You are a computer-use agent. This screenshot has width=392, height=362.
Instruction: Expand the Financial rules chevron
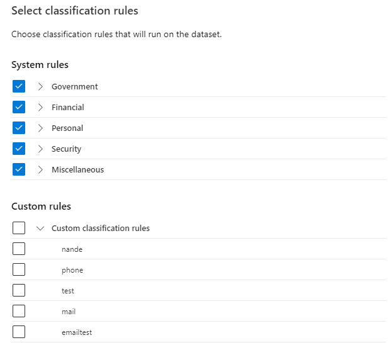pos(40,107)
